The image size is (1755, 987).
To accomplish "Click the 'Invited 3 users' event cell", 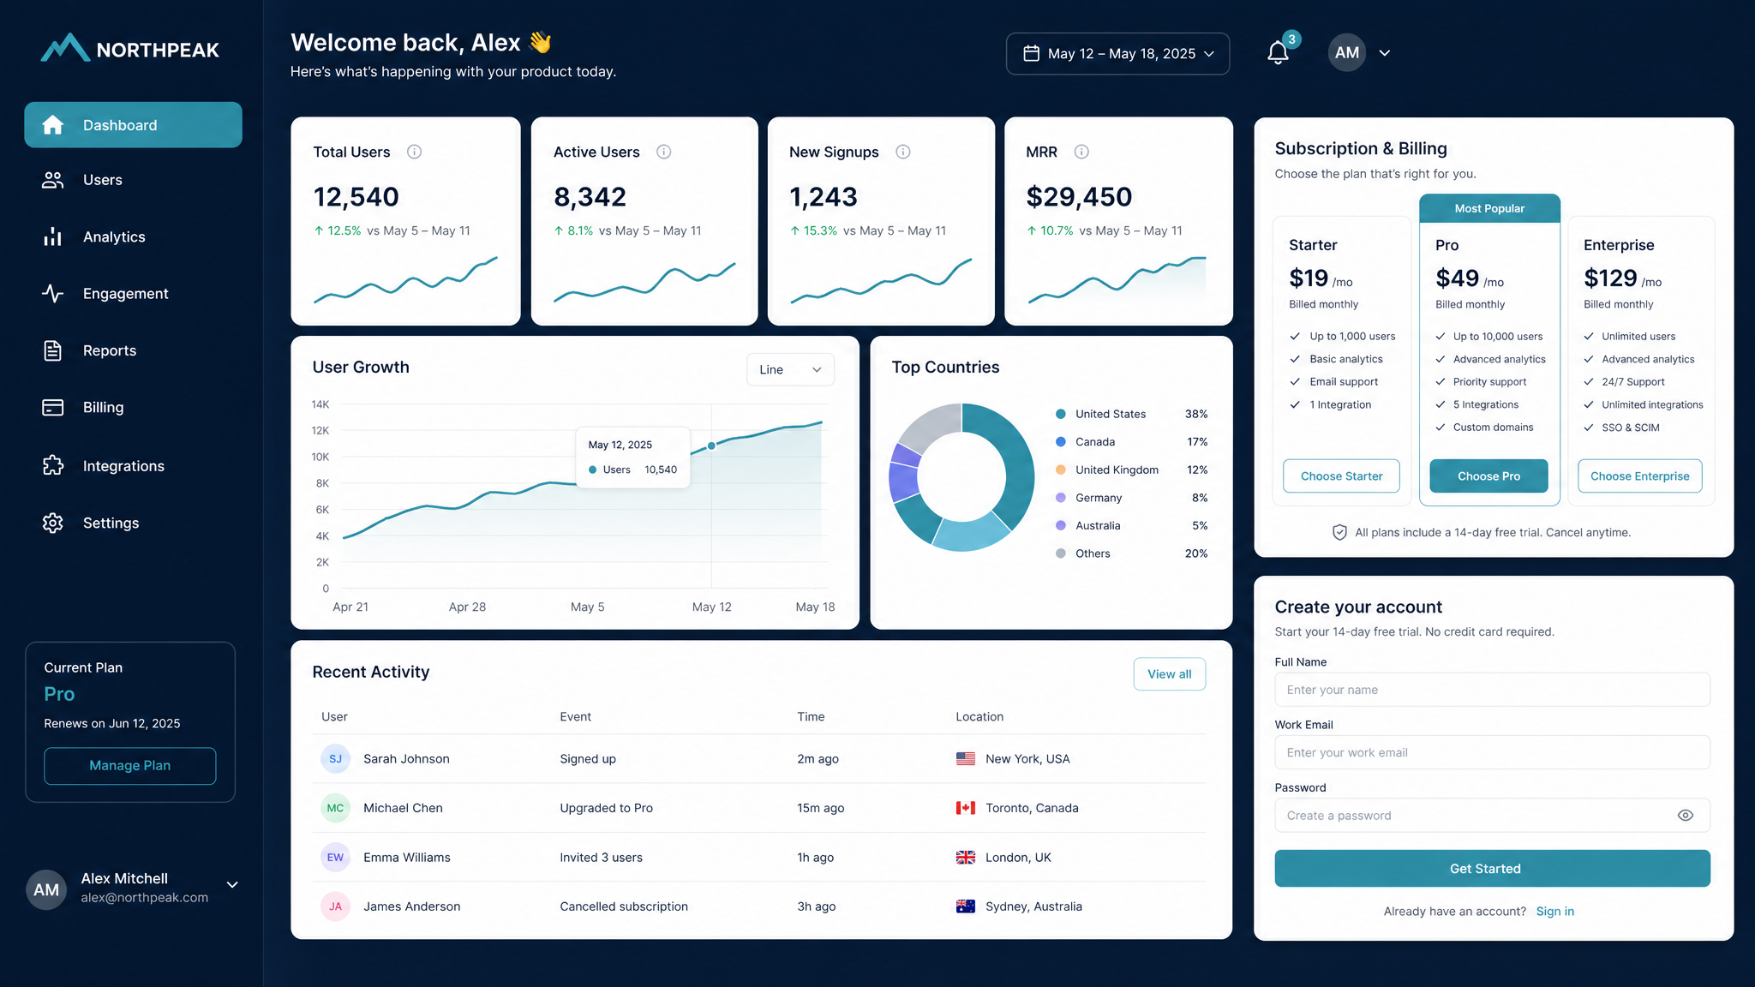I will pyautogui.click(x=601, y=858).
